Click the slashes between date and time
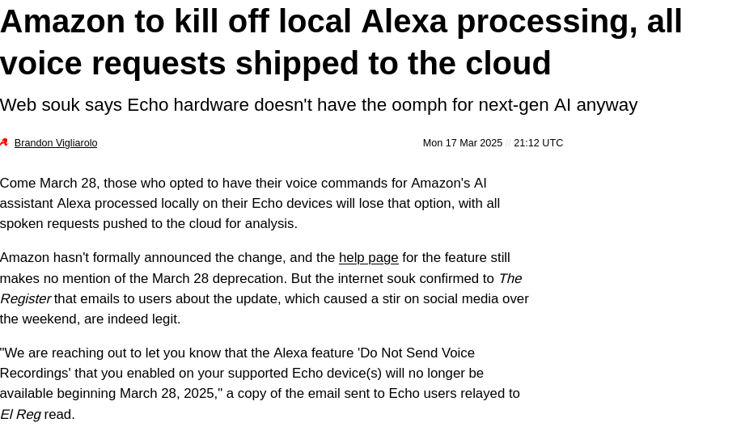The width and height of the screenshot is (741, 431). tap(508, 142)
